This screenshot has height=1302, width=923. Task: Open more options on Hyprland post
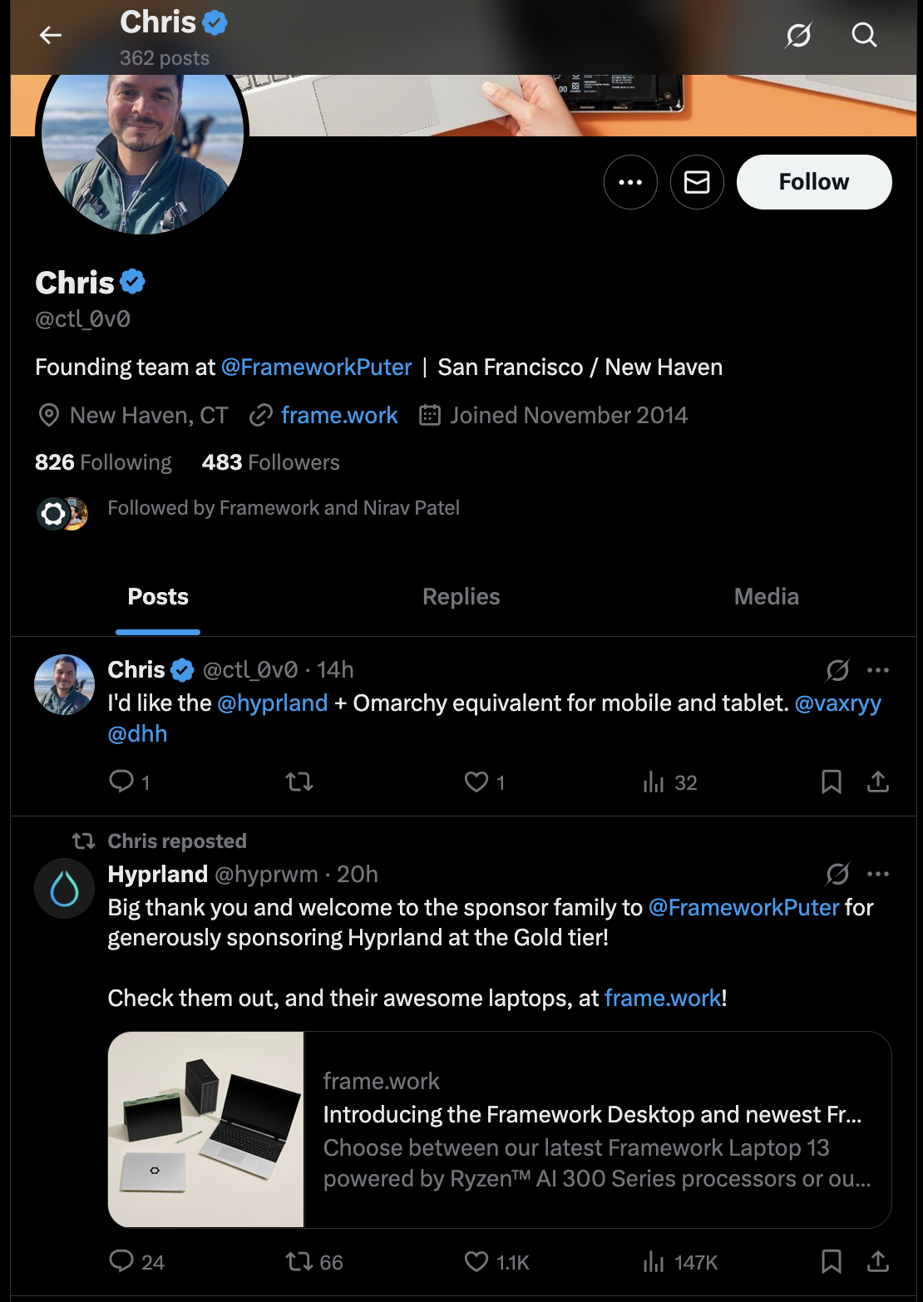pos(878,875)
